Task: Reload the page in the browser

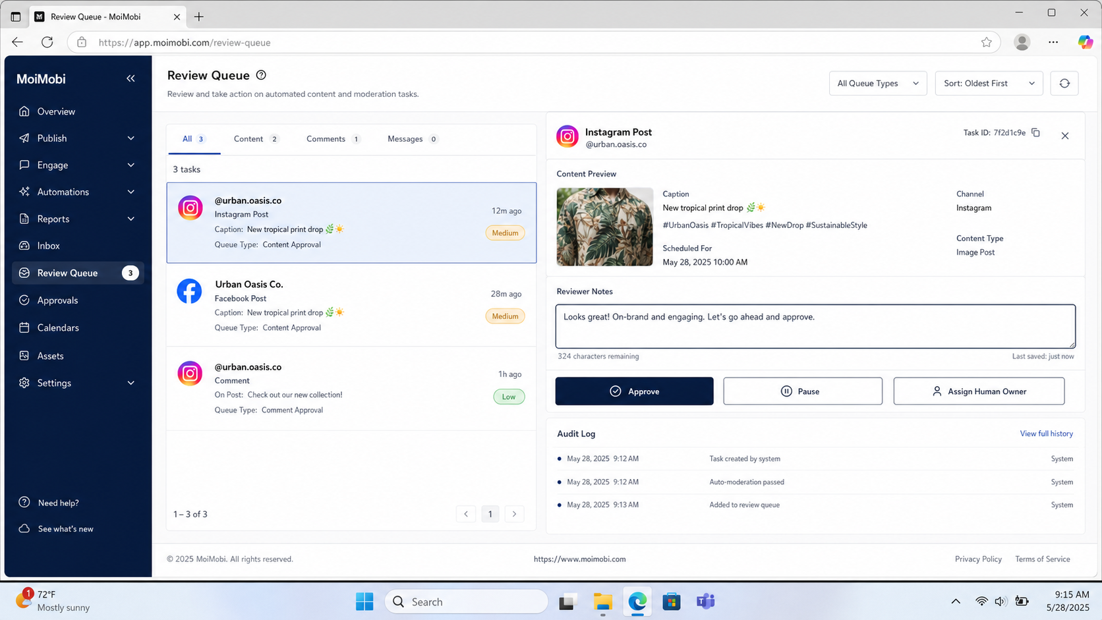Action: click(x=47, y=42)
